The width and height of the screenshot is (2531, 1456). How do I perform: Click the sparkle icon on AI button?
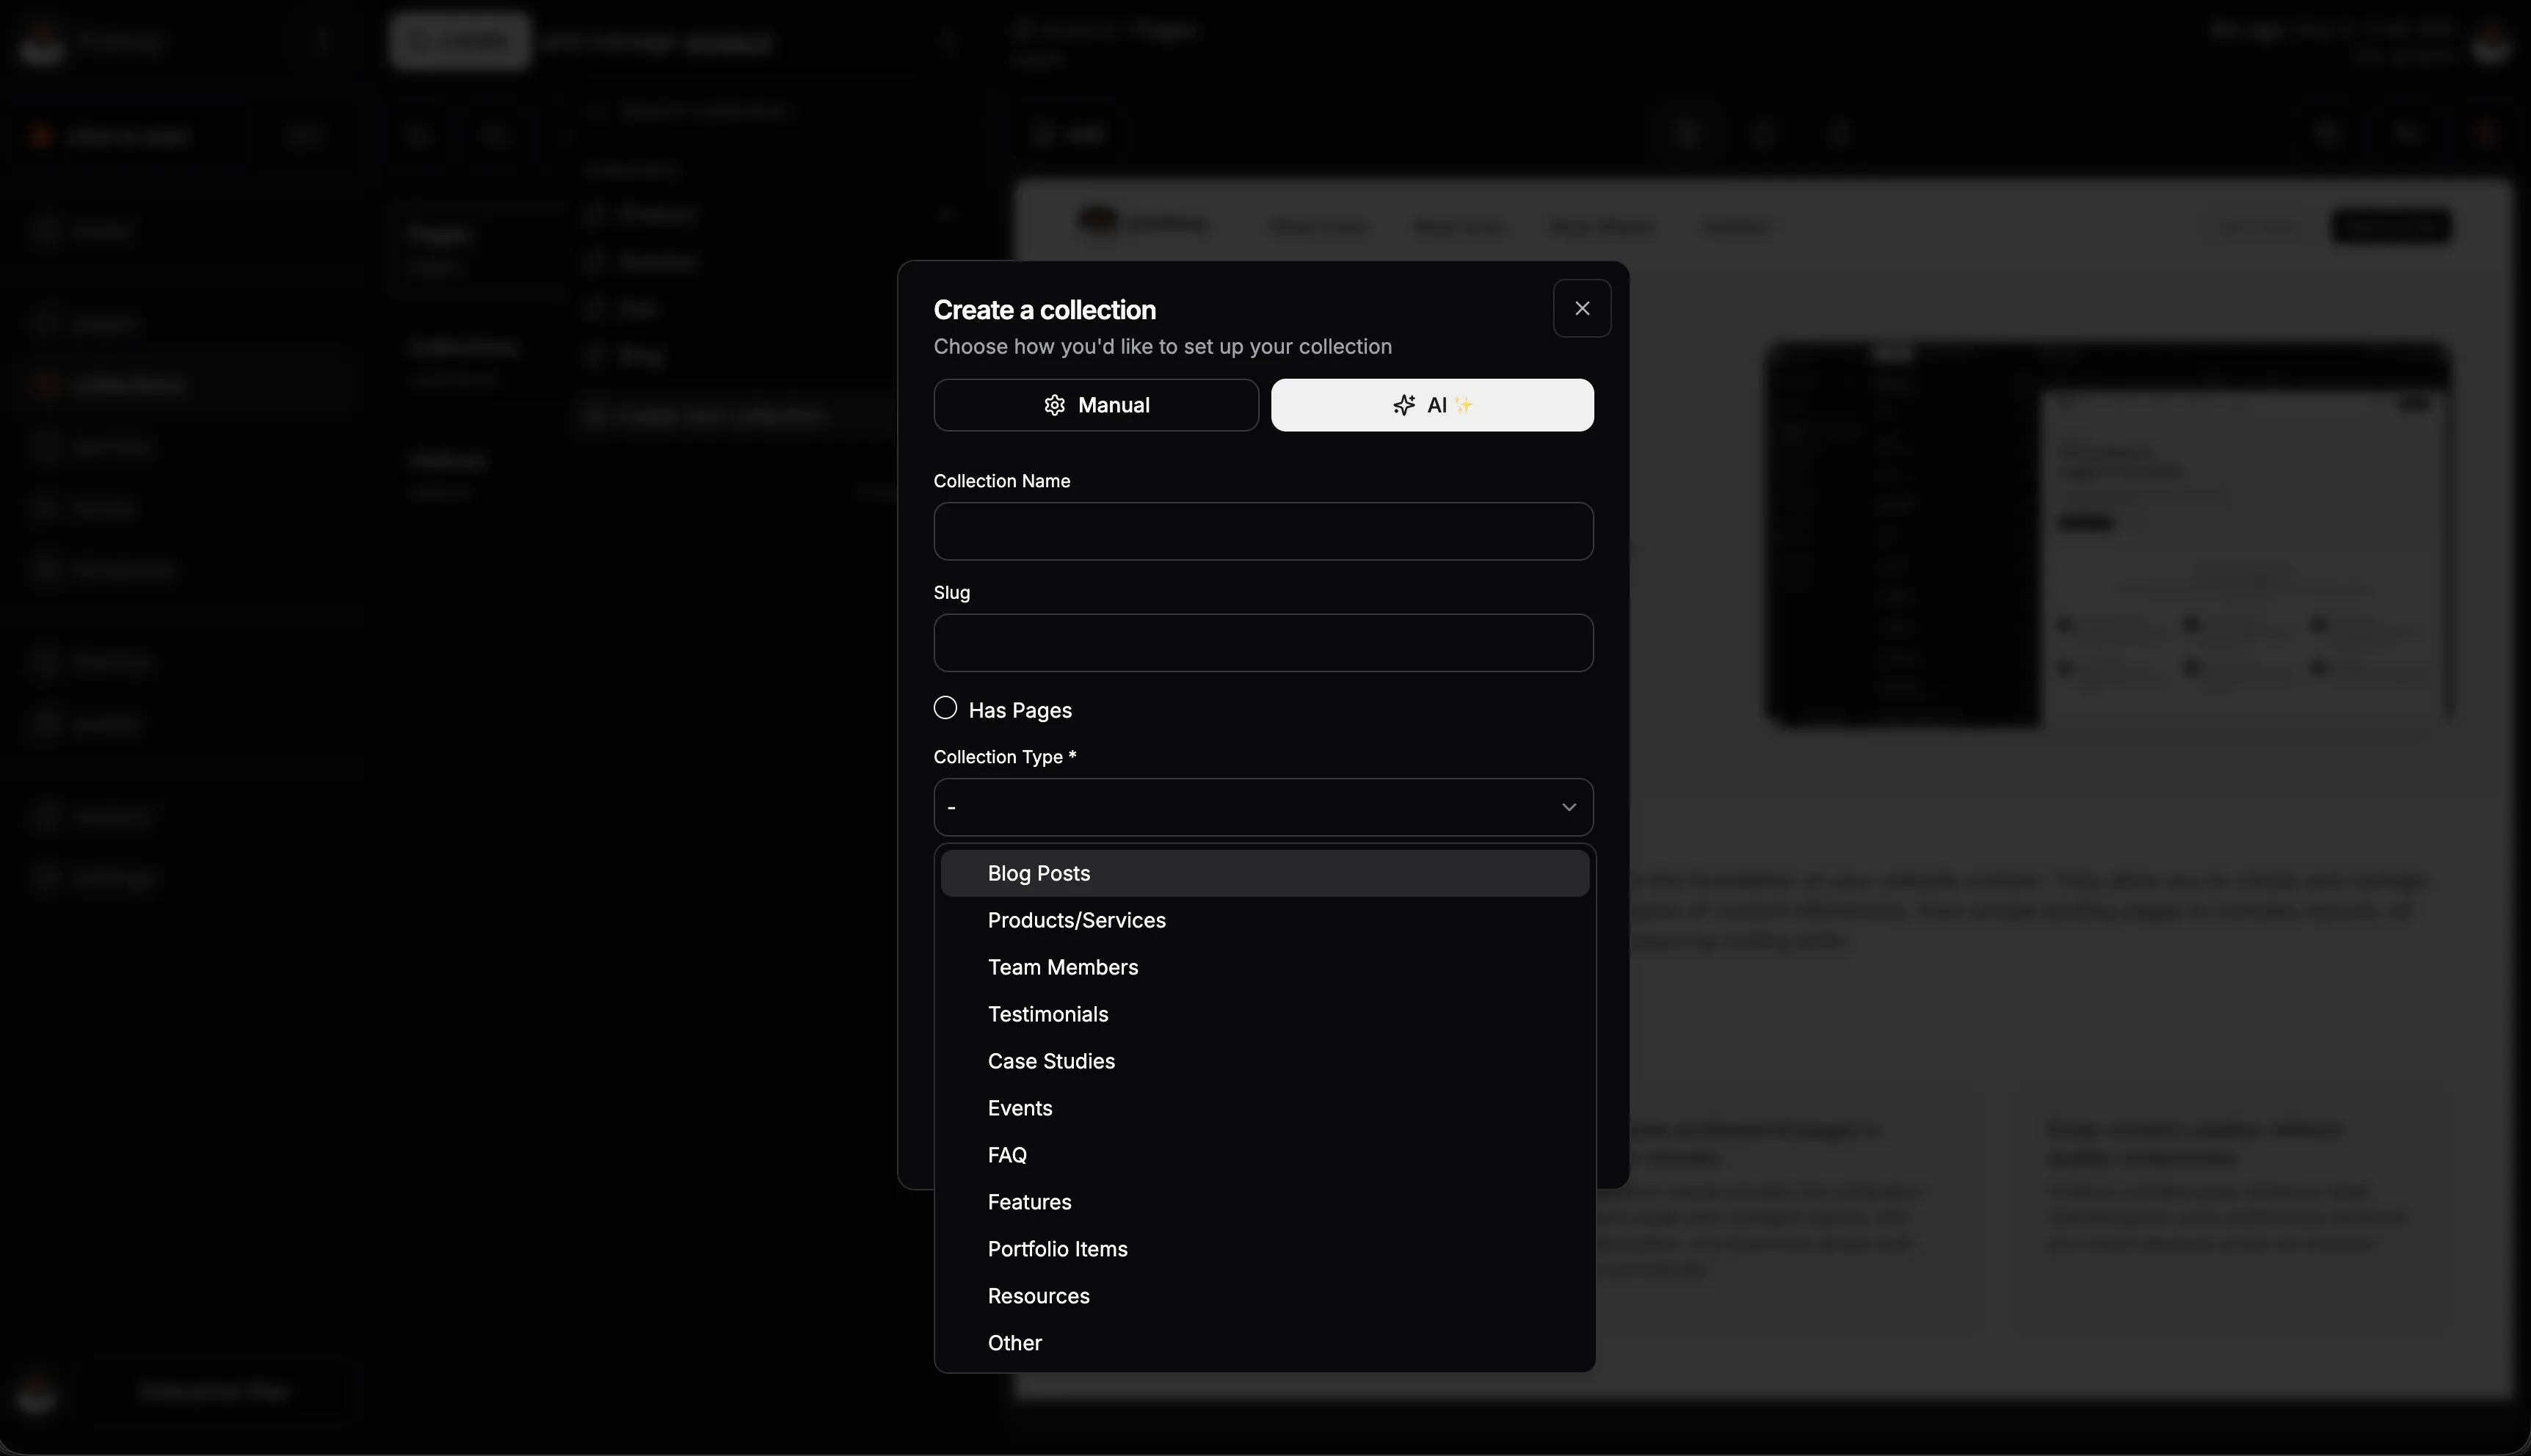(x=1403, y=405)
